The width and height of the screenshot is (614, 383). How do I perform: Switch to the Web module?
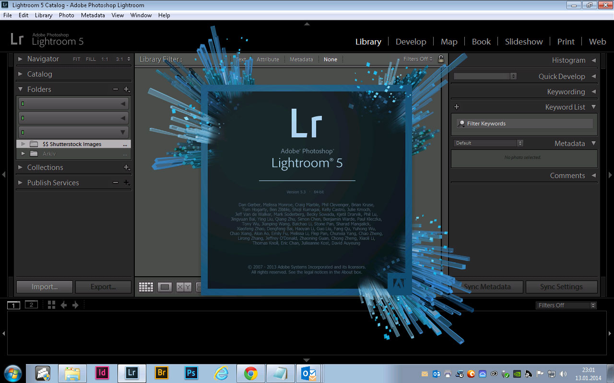pos(597,42)
